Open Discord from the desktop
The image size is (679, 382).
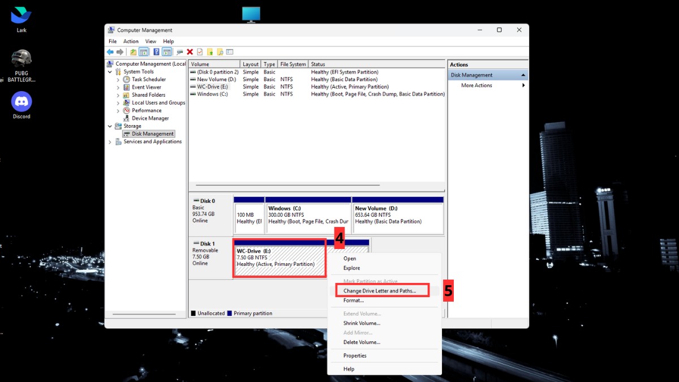(x=22, y=102)
